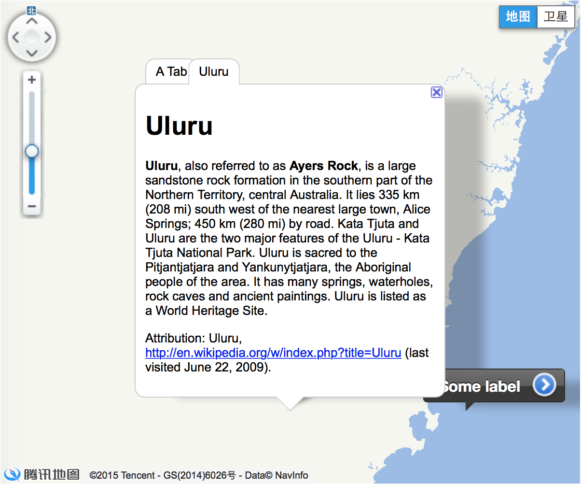Screen dimensions: 581x484
Task: Collapse the info window with X
Action: (436, 92)
